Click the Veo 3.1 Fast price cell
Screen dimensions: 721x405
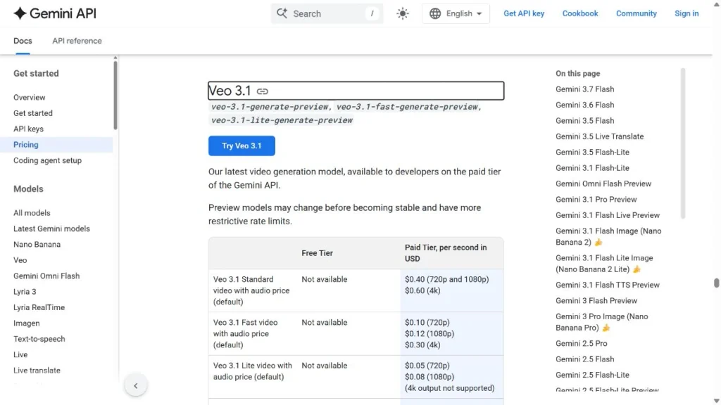tap(451, 334)
